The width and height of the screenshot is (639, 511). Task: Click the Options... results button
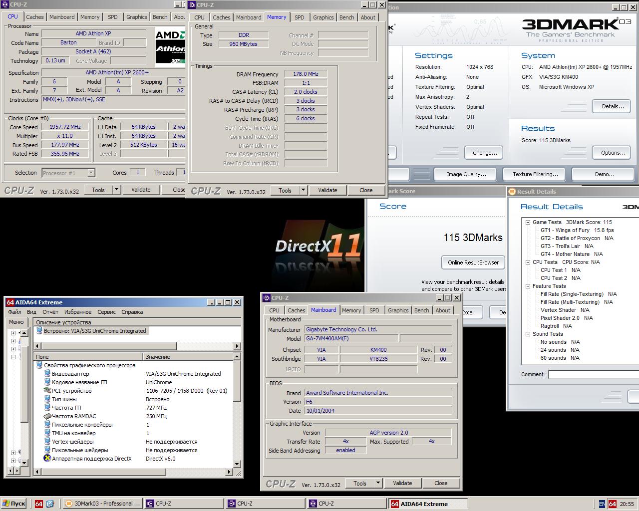click(x=612, y=153)
